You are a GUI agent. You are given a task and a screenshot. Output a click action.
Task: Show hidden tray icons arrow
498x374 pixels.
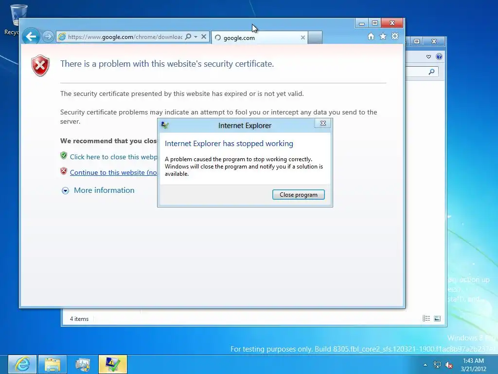tap(425, 365)
